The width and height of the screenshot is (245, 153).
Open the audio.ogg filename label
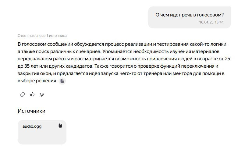point(32,126)
